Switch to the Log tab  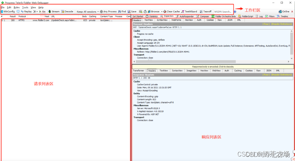[259, 16]
